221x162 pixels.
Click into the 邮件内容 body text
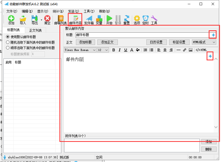click(75, 60)
